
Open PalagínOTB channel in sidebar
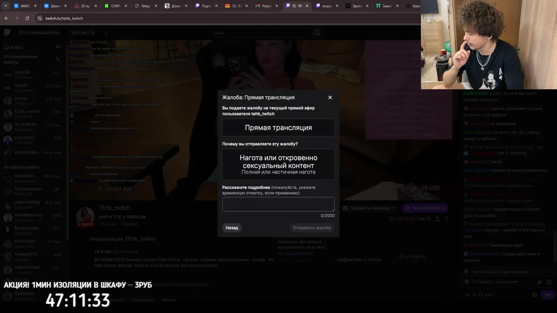click(33, 256)
